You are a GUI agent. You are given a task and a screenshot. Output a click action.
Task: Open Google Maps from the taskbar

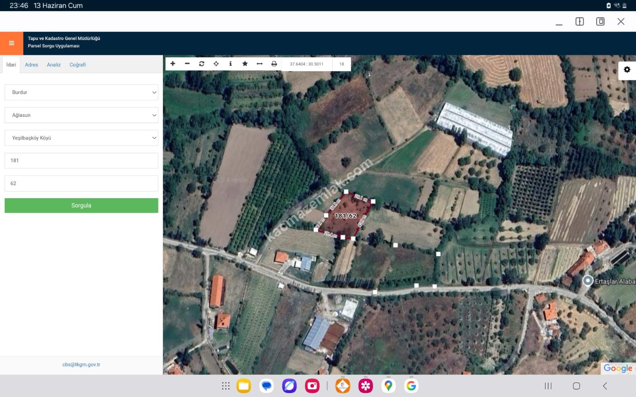tap(388, 386)
